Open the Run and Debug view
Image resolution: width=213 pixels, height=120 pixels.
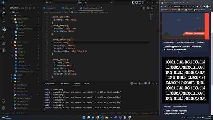pyautogui.click(x=4, y=36)
